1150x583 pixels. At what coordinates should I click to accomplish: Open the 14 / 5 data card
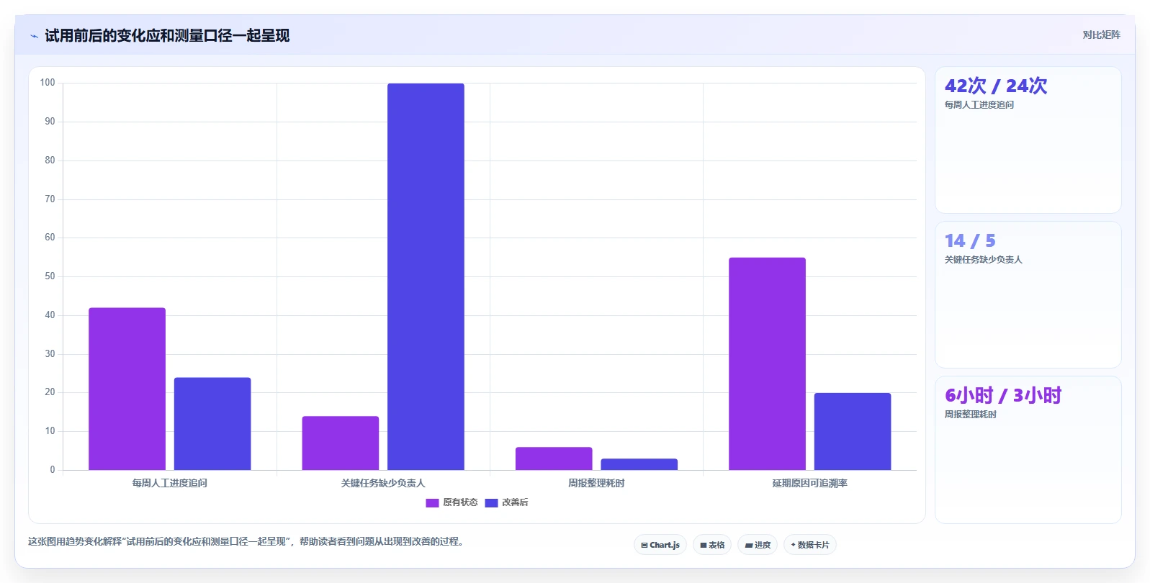tap(1028, 295)
